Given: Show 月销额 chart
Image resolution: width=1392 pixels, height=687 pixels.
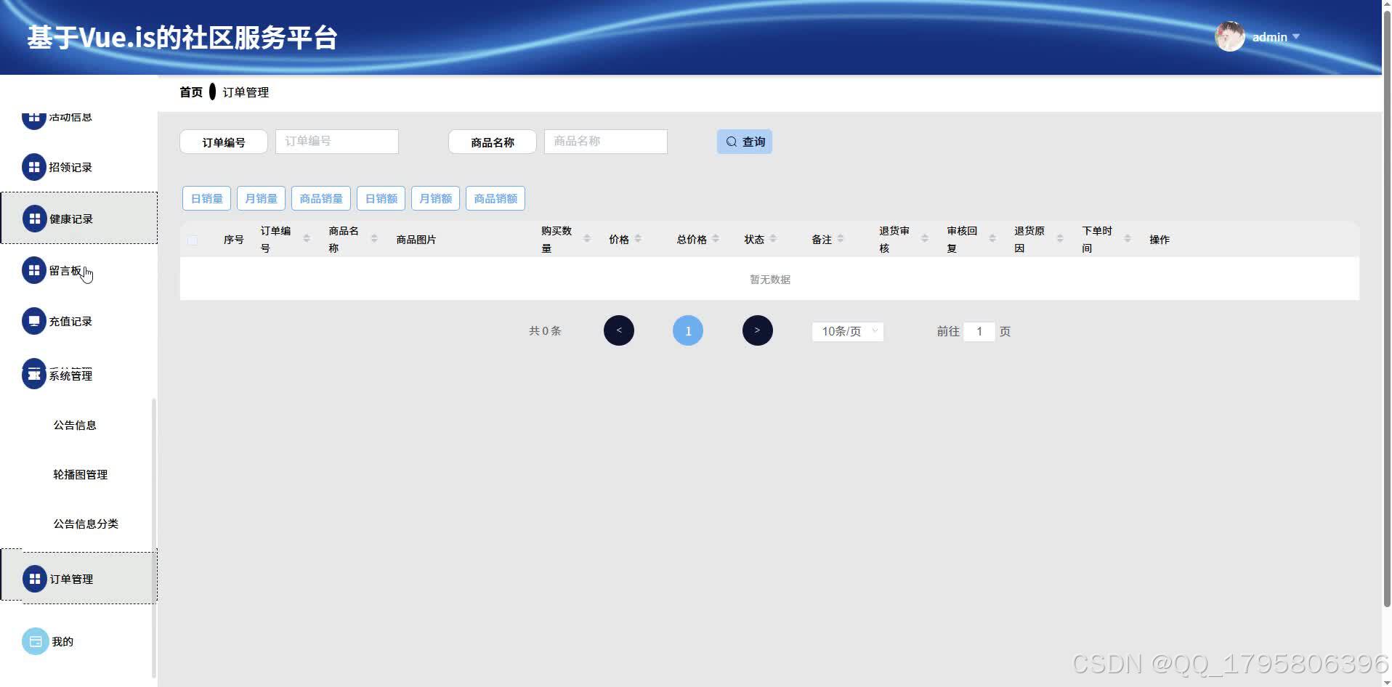Looking at the screenshot, I should pyautogui.click(x=435, y=198).
